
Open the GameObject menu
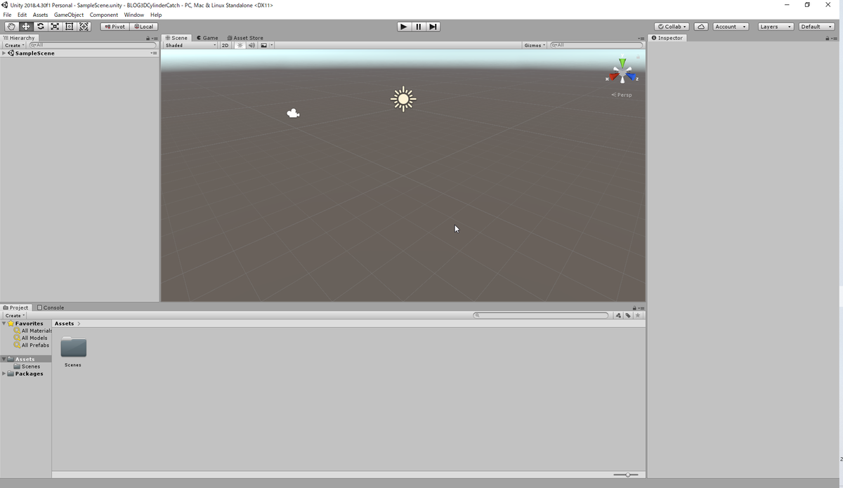69,15
